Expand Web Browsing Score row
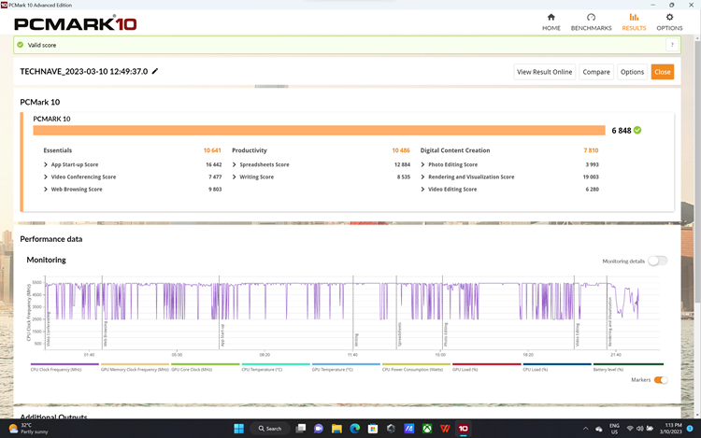Viewport: 701px width, 438px height. click(46, 190)
